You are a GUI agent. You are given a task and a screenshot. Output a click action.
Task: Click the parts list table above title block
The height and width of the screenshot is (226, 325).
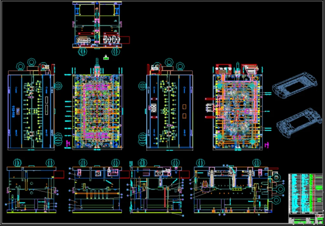(305, 193)
